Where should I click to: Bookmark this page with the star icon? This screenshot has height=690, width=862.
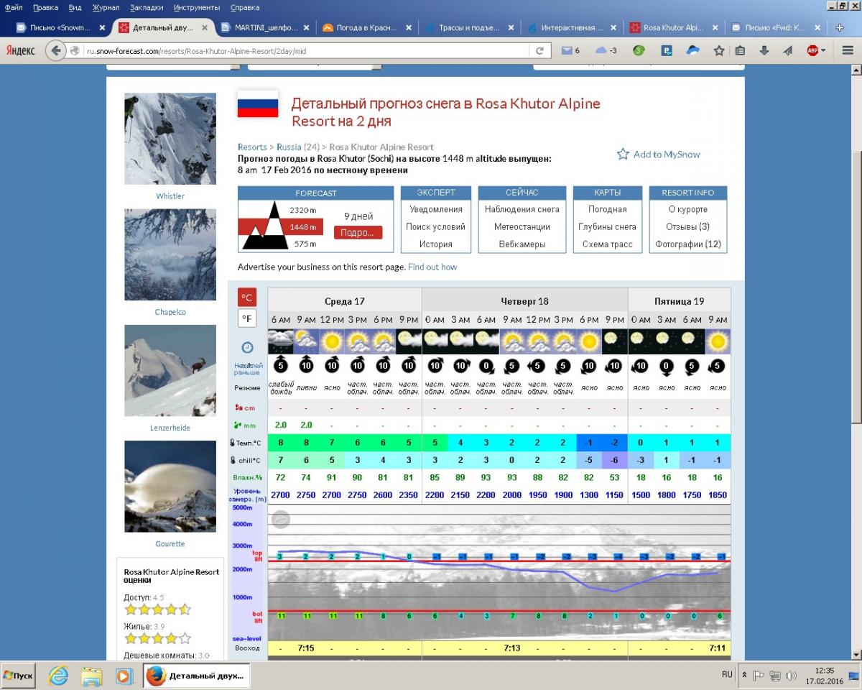coord(718,51)
